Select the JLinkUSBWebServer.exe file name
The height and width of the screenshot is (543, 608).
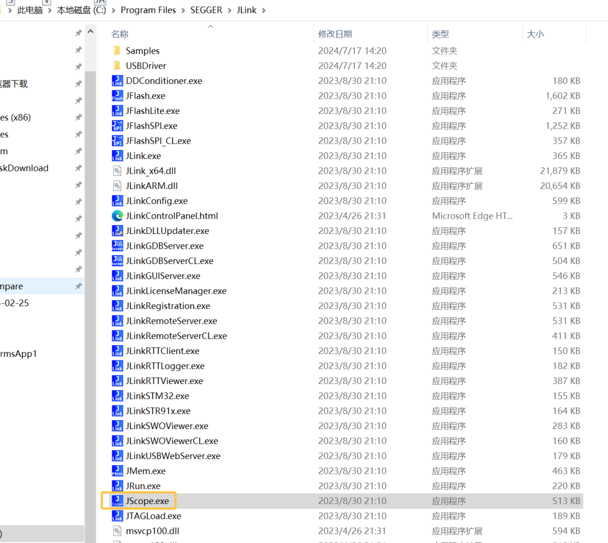click(173, 456)
